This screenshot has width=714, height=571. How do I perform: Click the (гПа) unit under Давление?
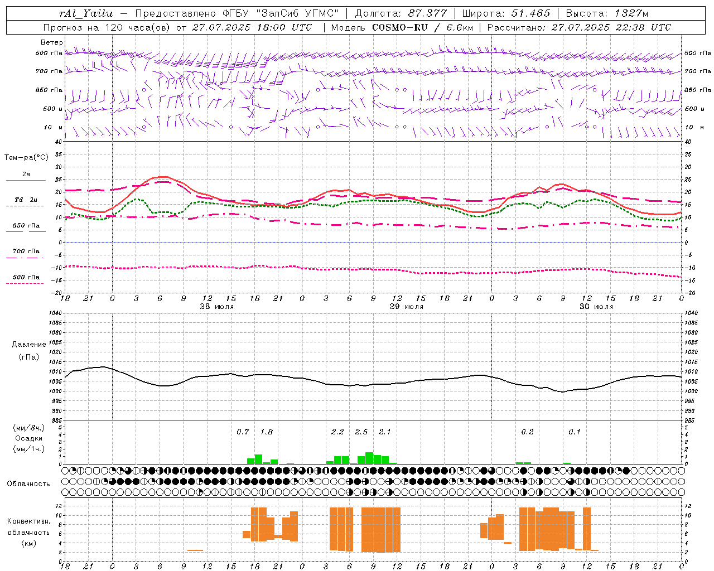coord(28,357)
